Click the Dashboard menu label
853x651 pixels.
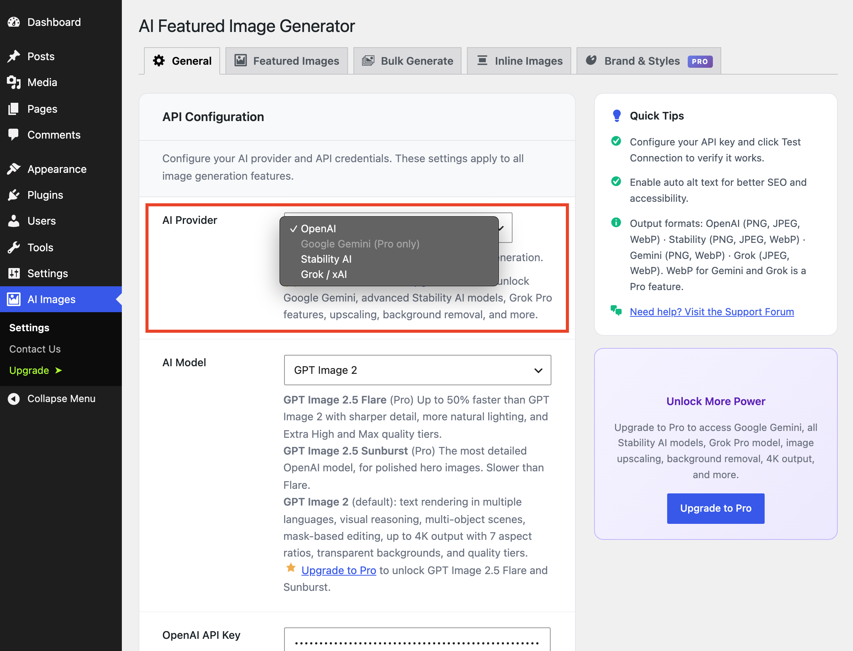click(54, 22)
